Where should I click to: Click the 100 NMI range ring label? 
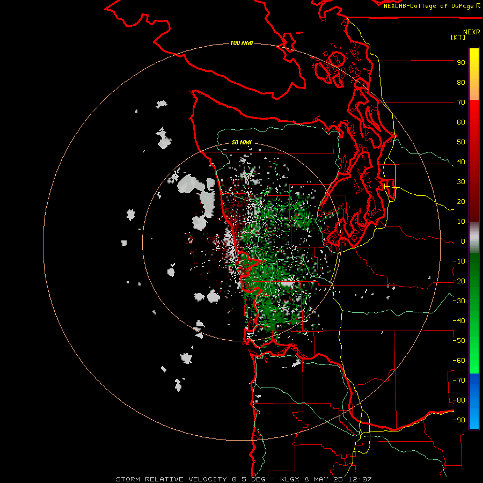point(241,43)
